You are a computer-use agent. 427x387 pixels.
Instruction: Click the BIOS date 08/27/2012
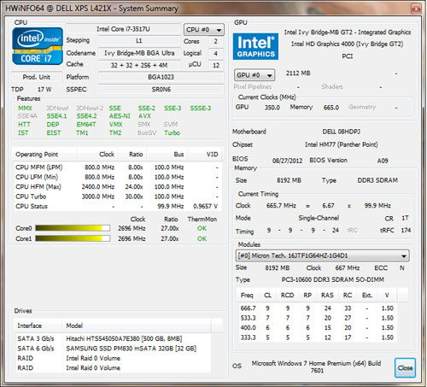click(287, 161)
